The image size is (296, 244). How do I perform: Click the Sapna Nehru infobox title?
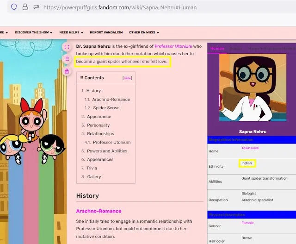(253, 132)
